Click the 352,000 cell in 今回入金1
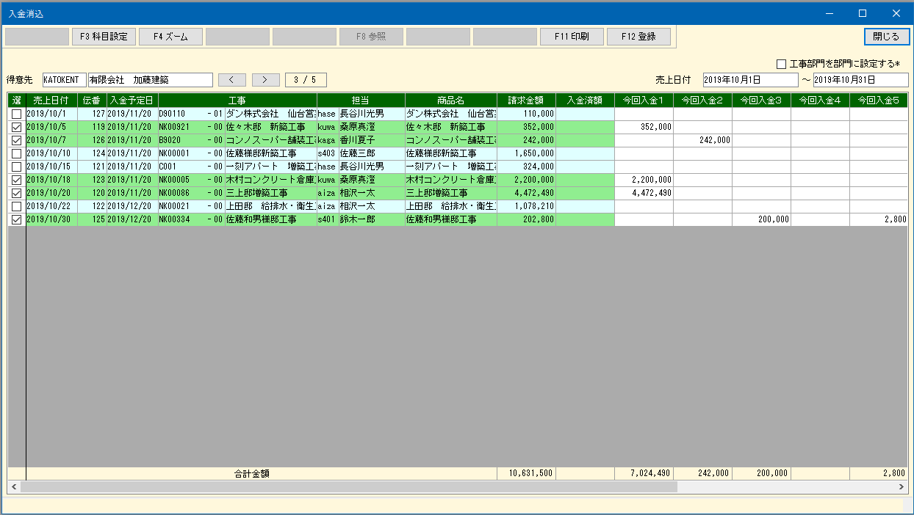914x515 pixels. point(644,127)
